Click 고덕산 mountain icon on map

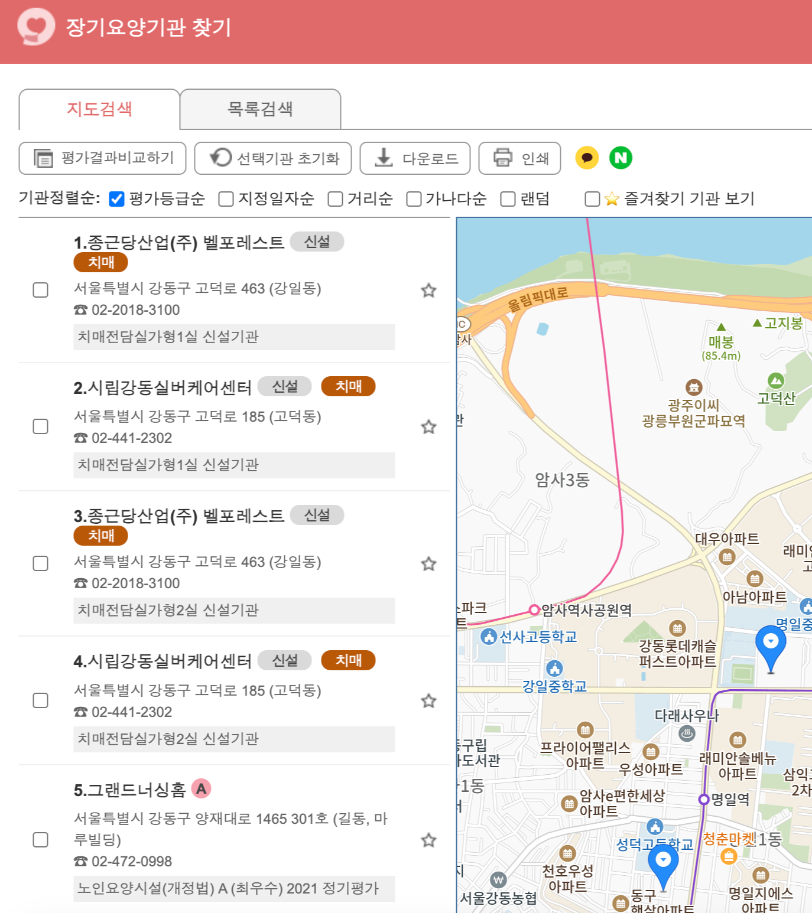(776, 380)
